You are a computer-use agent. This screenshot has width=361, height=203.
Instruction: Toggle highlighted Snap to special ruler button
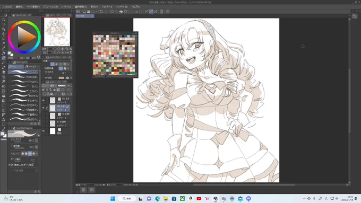151,12
